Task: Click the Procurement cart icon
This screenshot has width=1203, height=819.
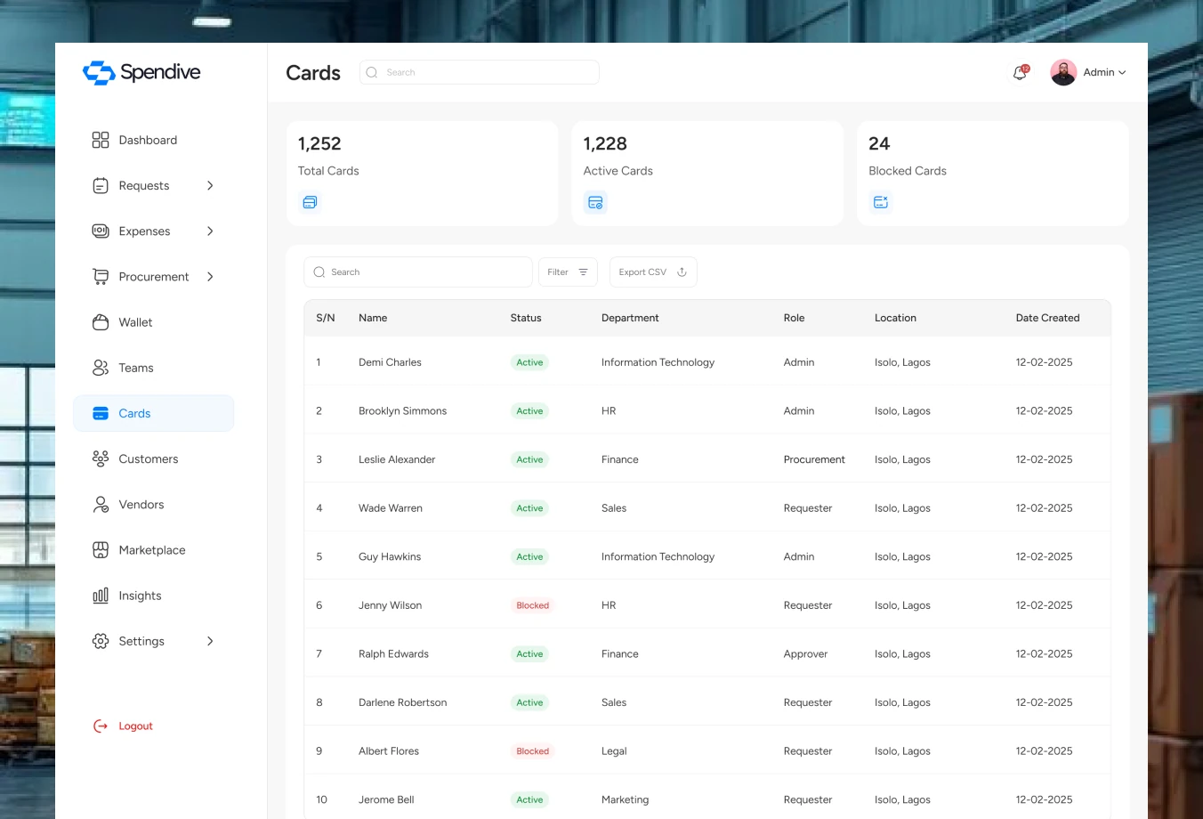Action: click(101, 277)
